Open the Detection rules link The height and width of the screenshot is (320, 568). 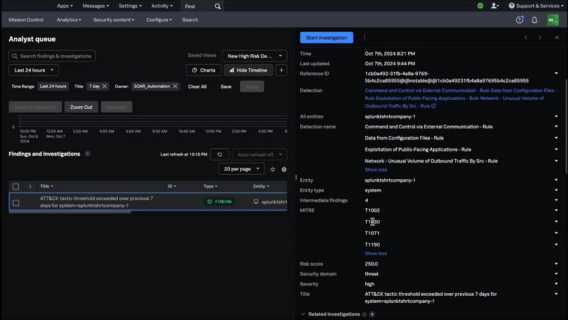click(x=460, y=98)
